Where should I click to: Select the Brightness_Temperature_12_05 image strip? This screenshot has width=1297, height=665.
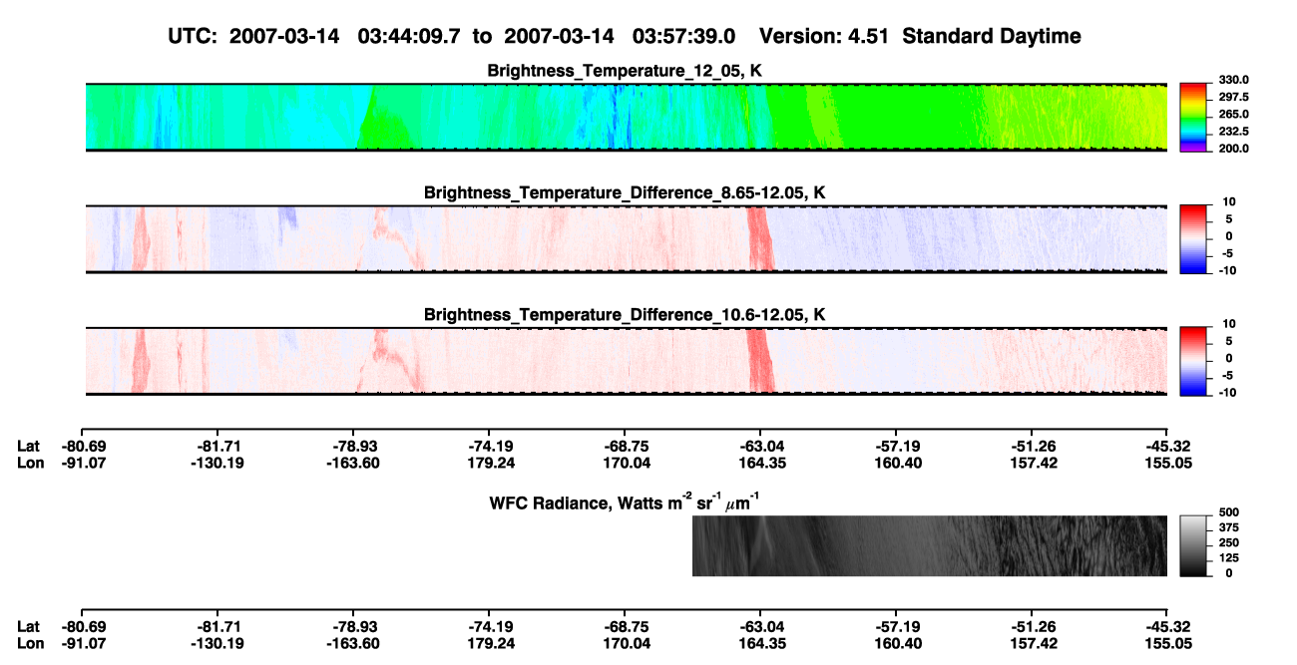627,117
